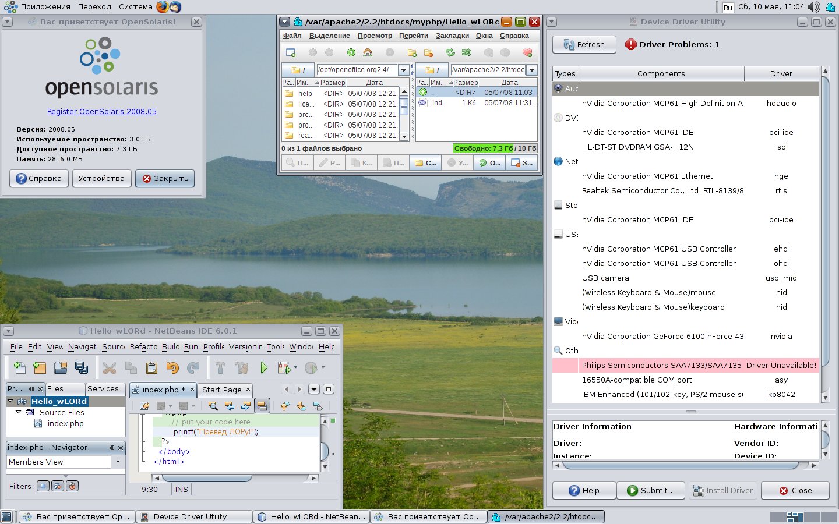839x524 pixels.
Task: Toggle Highlight Search button in editor toolbar
Action: pos(262,406)
